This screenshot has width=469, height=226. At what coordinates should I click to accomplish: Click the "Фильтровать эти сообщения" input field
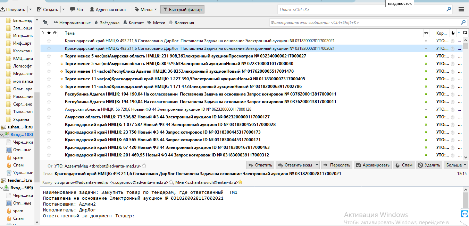(x=365, y=22)
